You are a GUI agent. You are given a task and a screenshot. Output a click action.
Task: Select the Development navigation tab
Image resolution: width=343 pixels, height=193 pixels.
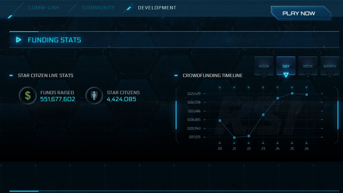157,8
